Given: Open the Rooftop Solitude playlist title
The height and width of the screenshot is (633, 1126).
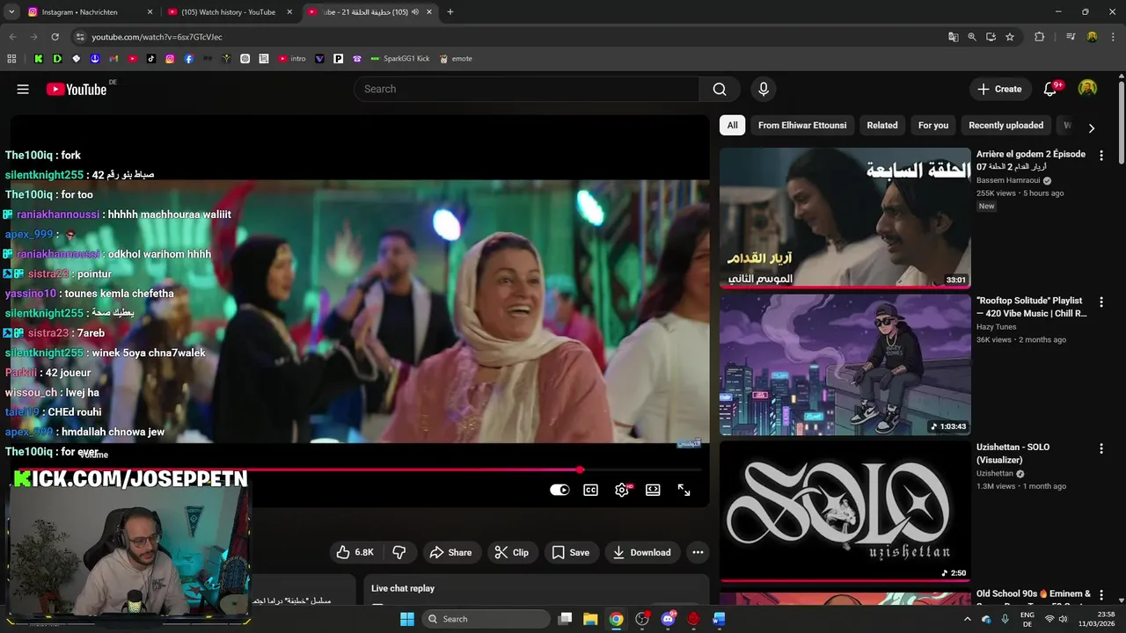Looking at the screenshot, I should [x=1032, y=307].
